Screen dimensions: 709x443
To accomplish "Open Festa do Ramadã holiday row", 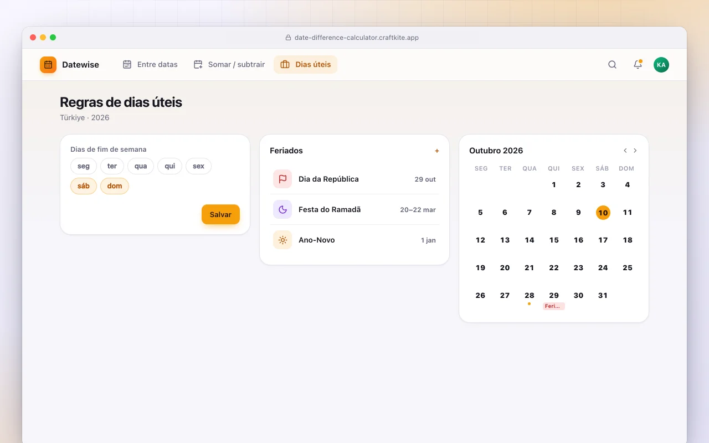I will pos(354,209).
